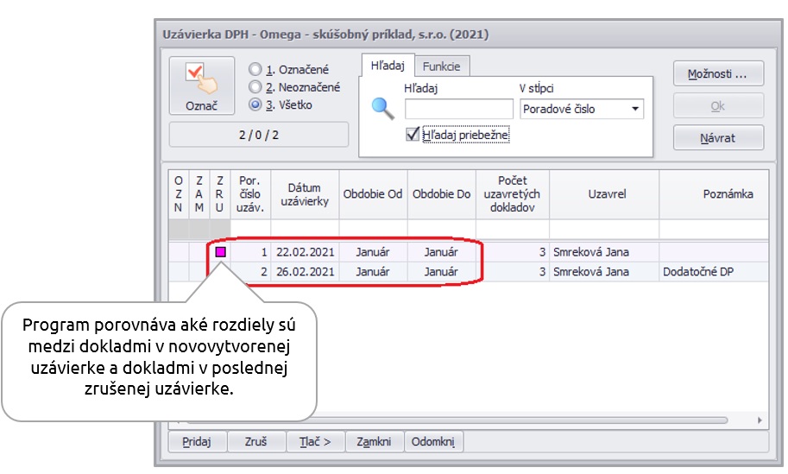Viewport: 788px width, 474px height.
Task: Click the magenta square marker in ZRU column
Action: point(220,252)
